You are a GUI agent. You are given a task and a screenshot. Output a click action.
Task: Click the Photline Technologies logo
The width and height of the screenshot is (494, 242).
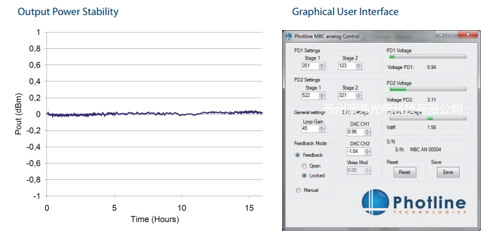pyautogui.click(x=414, y=203)
